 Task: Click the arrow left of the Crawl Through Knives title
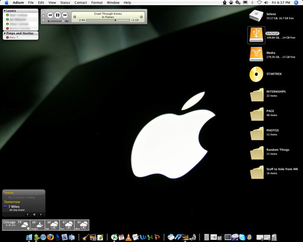click(75, 17)
